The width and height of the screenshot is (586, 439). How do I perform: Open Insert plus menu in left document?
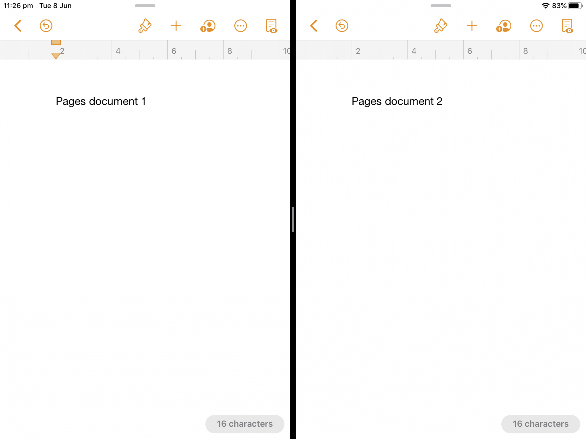[x=176, y=26]
